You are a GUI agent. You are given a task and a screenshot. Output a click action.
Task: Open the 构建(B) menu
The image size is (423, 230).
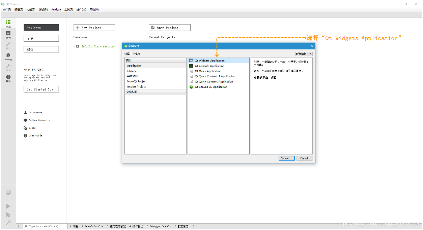point(31,9)
